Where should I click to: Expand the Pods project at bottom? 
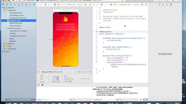(3, 51)
